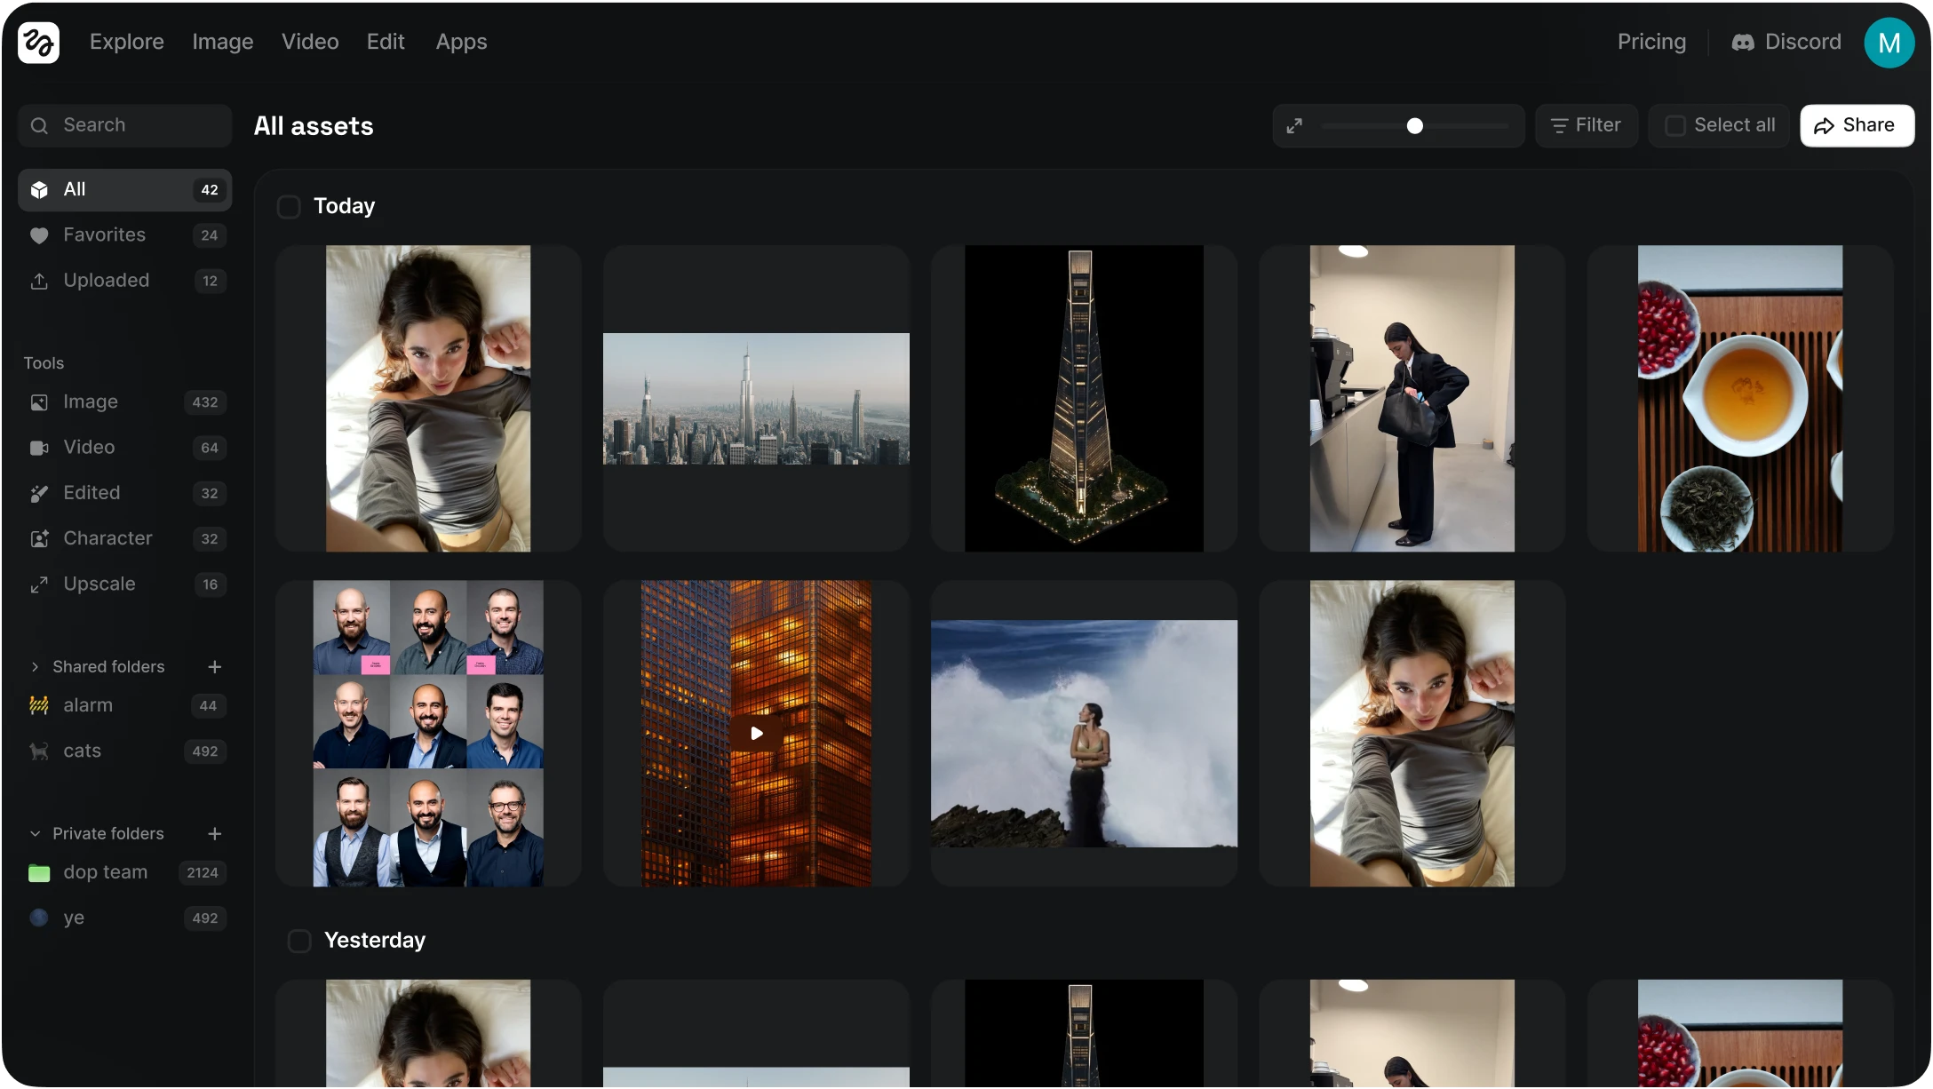Click the Share button
The image size is (1933, 1089).
[x=1857, y=125]
